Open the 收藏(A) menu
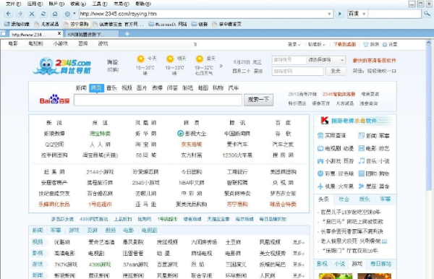Image resolution: width=434 pixels, height=279 pixels. click(x=78, y=4)
